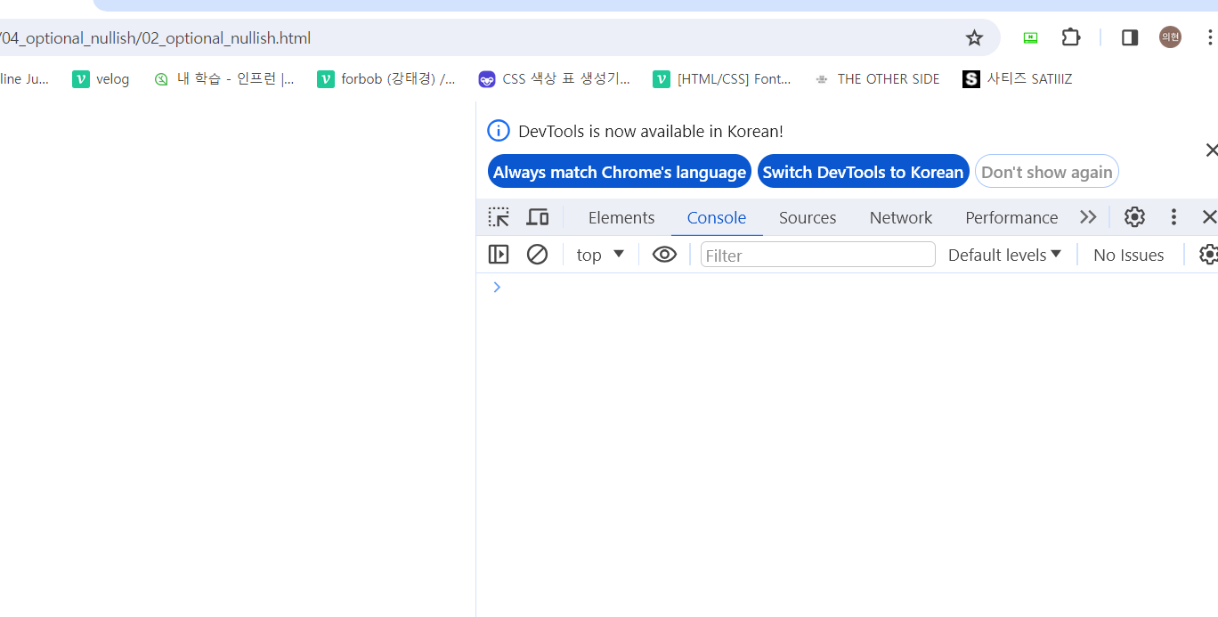Toggle the device toolbar icon

(x=538, y=217)
